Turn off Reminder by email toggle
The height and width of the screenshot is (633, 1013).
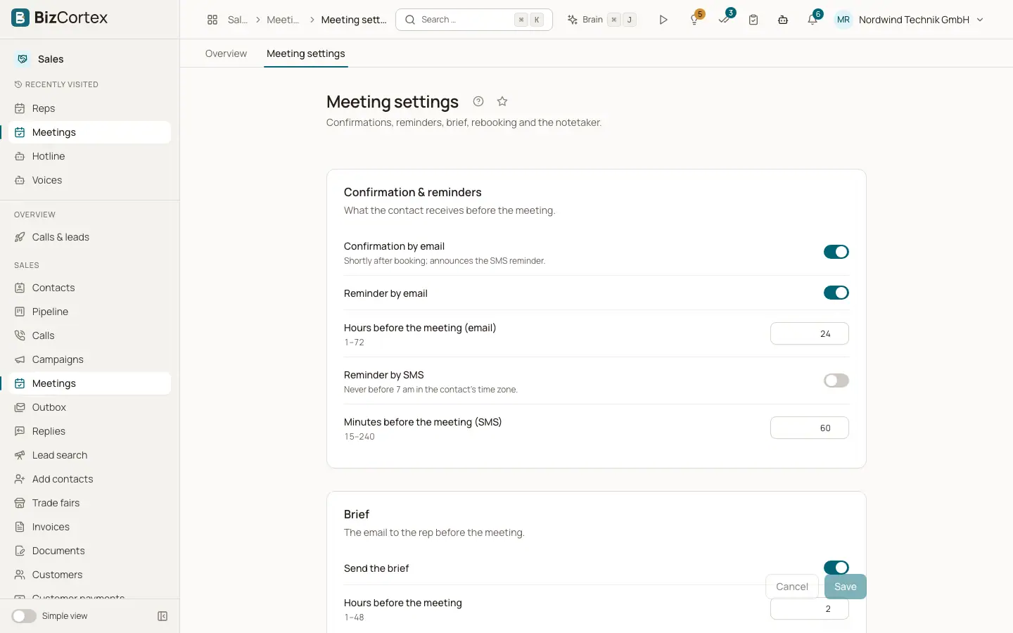pos(836,293)
